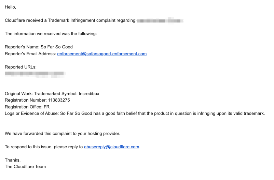
Task: Click "The Cloudflare Team" signature
Action: [25, 167]
